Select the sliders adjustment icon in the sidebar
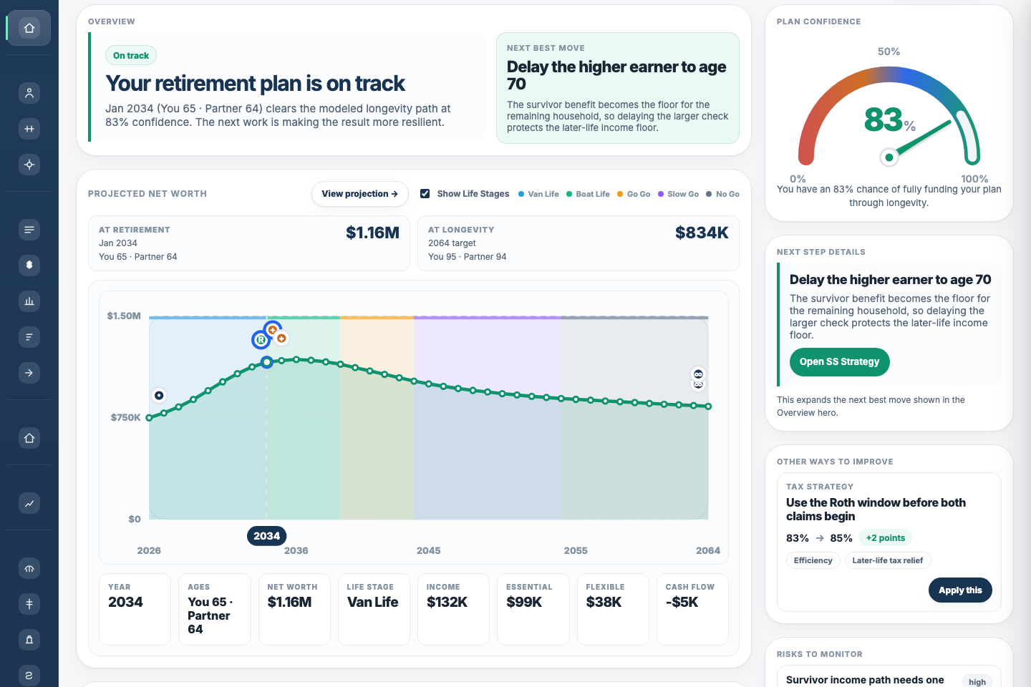The width and height of the screenshot is (1031, 687). click(29, 129)
